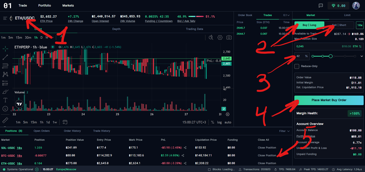Expand the chevron beside the size slider
This screenshot has width=365, height=172.
pyautogui.click(x=362, y=56)
